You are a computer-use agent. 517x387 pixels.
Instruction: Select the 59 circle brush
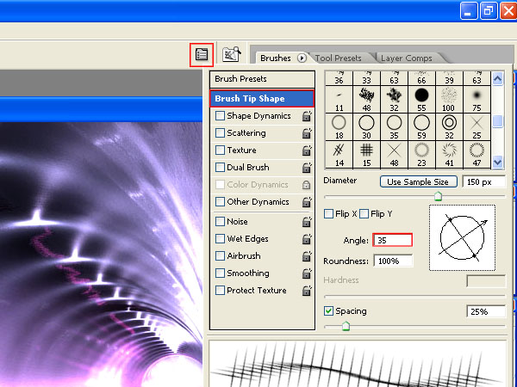click(x=421, y=127)
